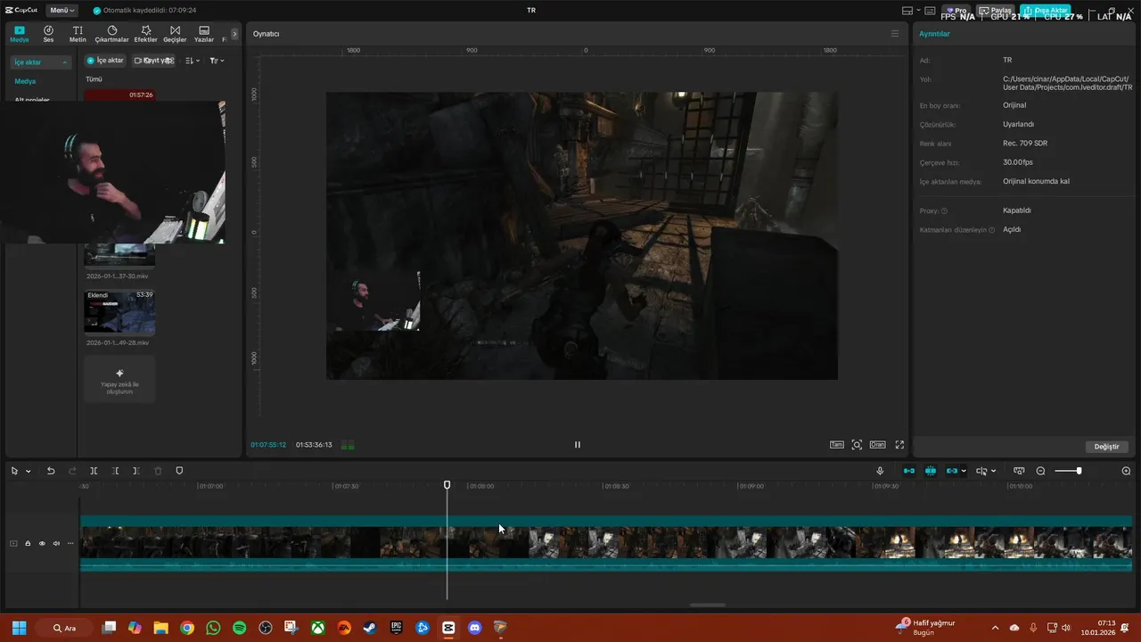Image resolution: width=1141 pixels, height=642 pixels.
Task: Open WhatsApp from the taskbar
Action: click(x=213, y=628)
